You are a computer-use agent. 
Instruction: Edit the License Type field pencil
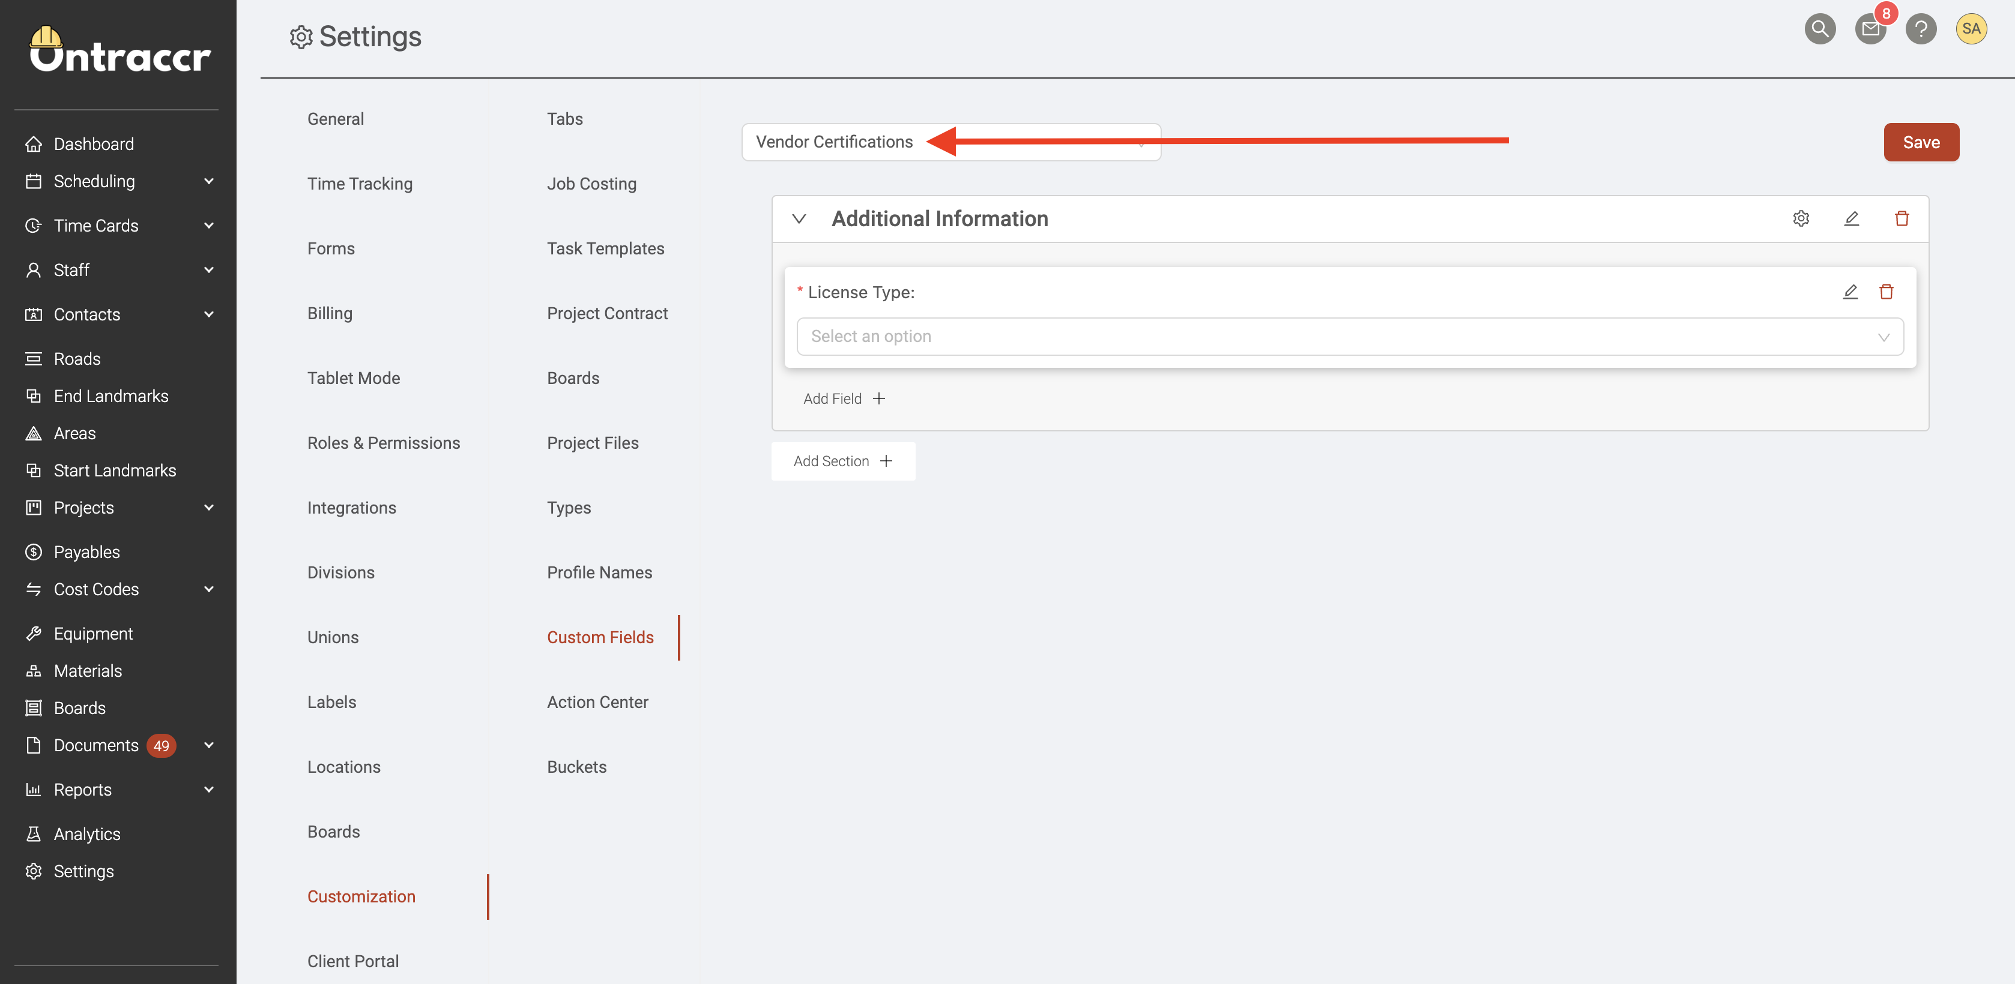pyautogui.click(x=1850, y=292)
